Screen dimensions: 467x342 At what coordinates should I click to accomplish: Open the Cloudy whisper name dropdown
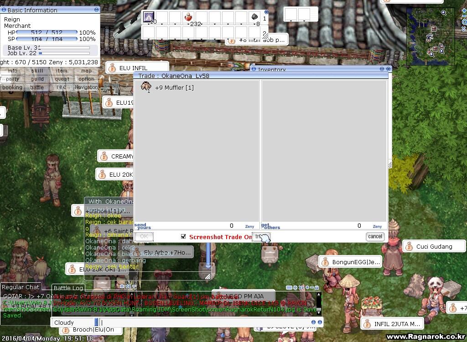[x=96, y=322]
